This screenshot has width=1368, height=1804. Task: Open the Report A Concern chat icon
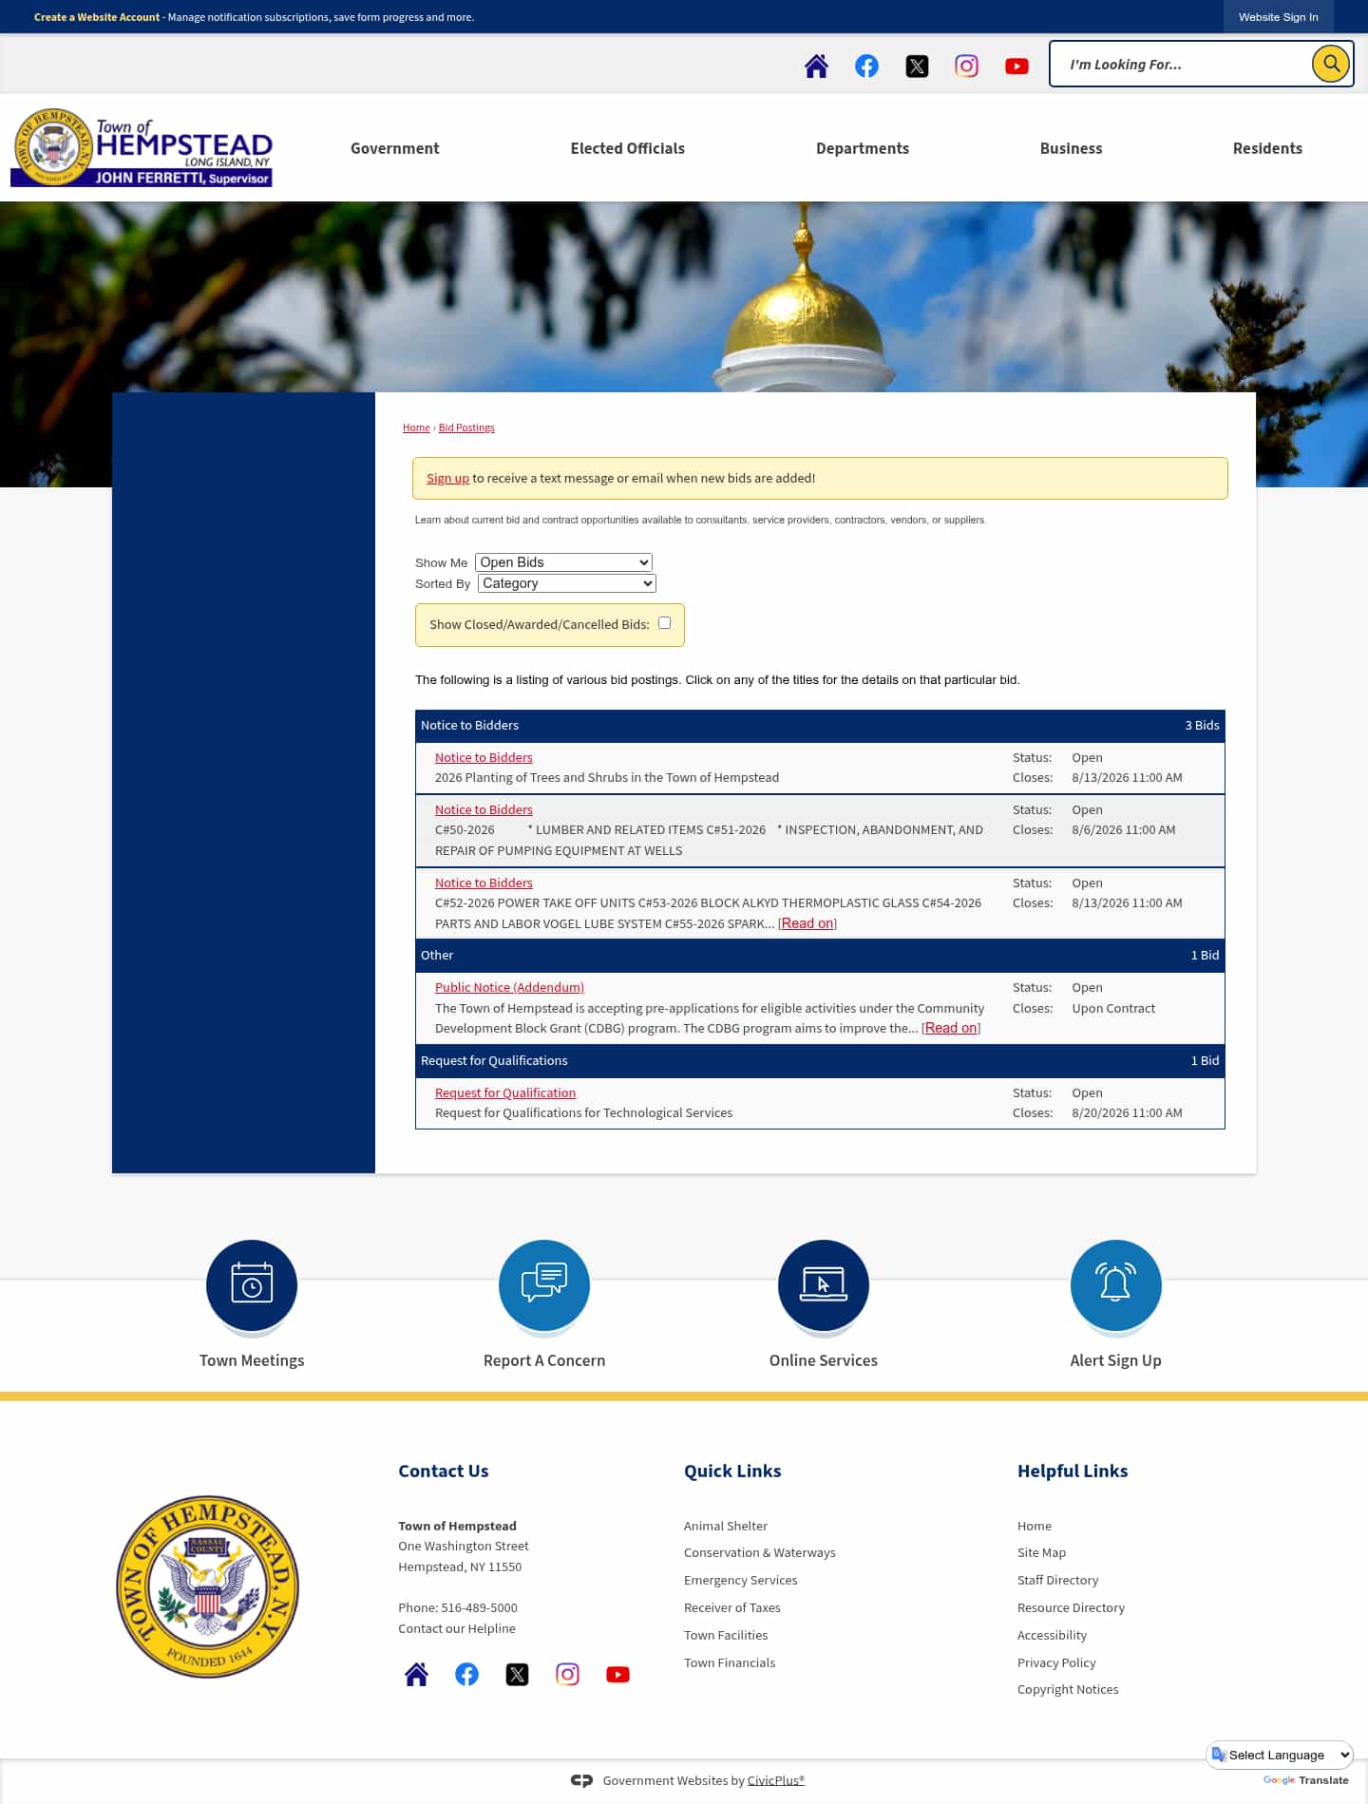544,1284
